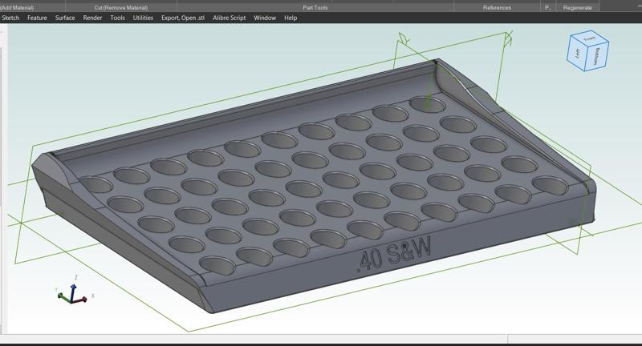Click the Bottom face of view cube

point(598,56)
